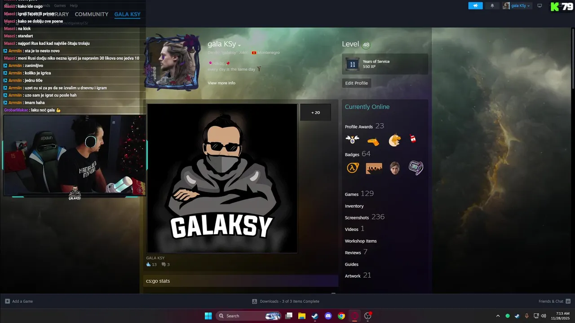Open the Artwork 21 link
Viewport: 575px width, 323px height.
pos(358,275)
